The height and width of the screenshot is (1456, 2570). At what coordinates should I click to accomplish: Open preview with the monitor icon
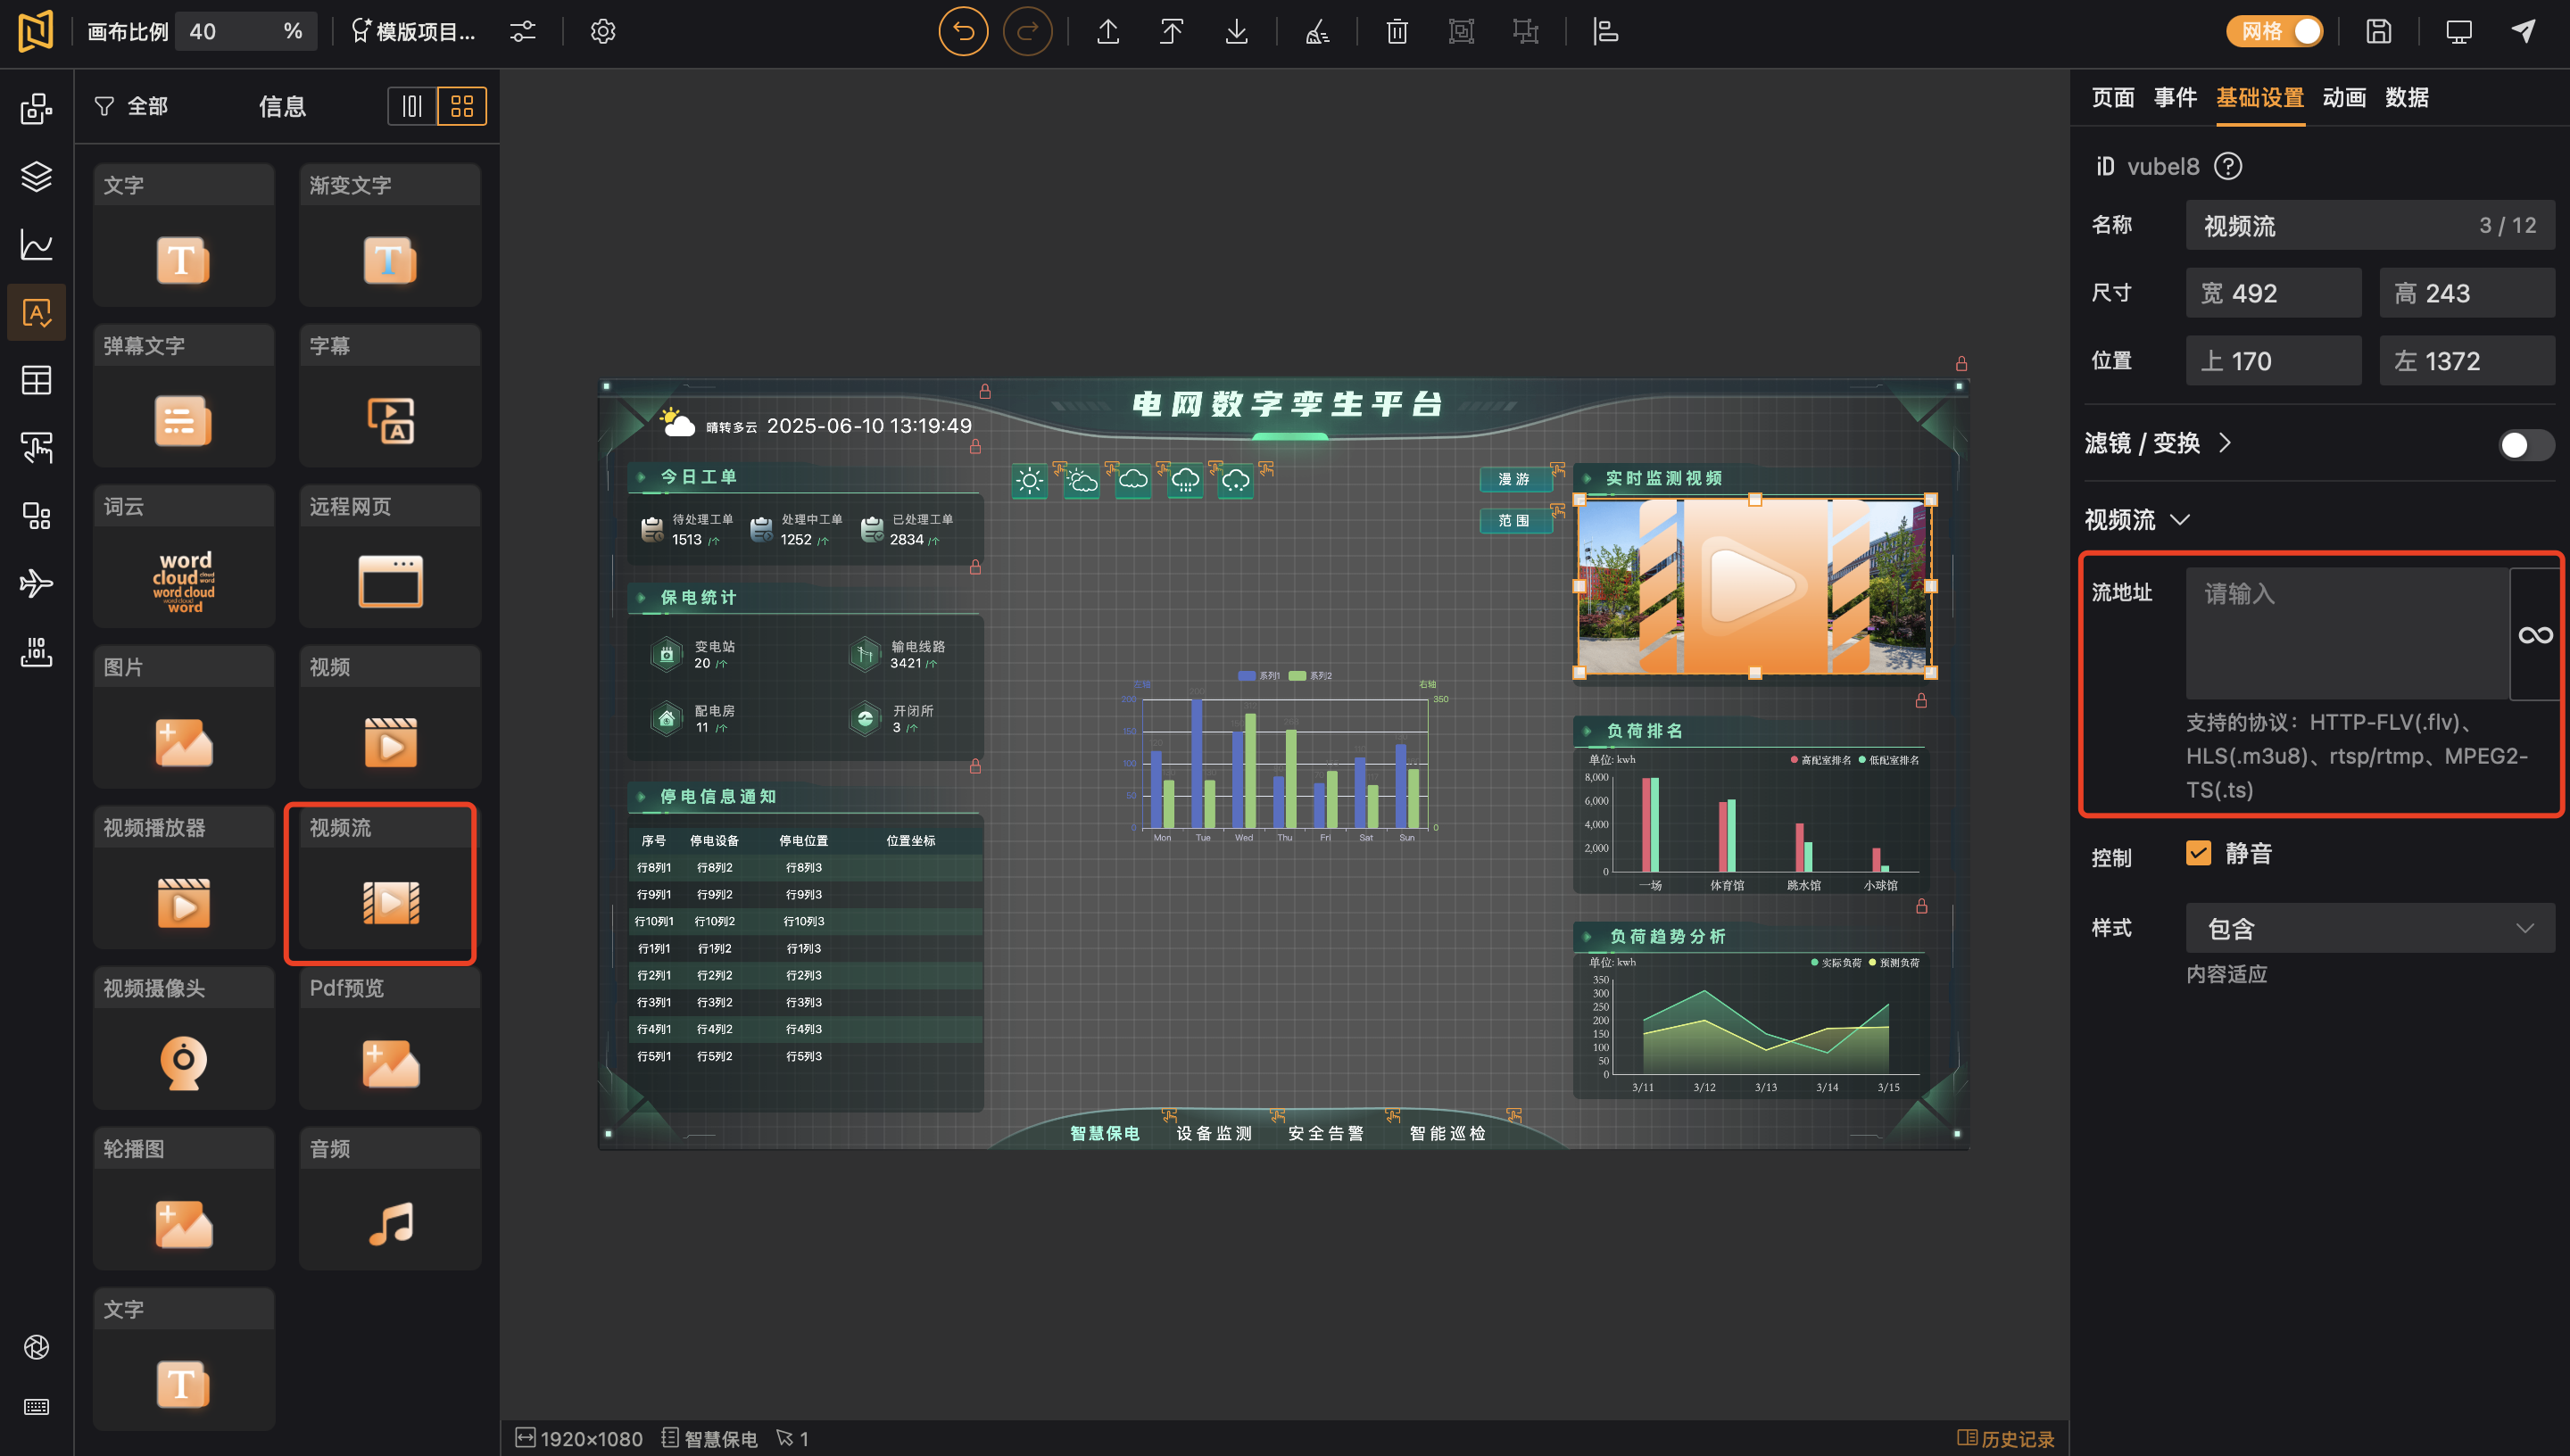coord(2458,31)
